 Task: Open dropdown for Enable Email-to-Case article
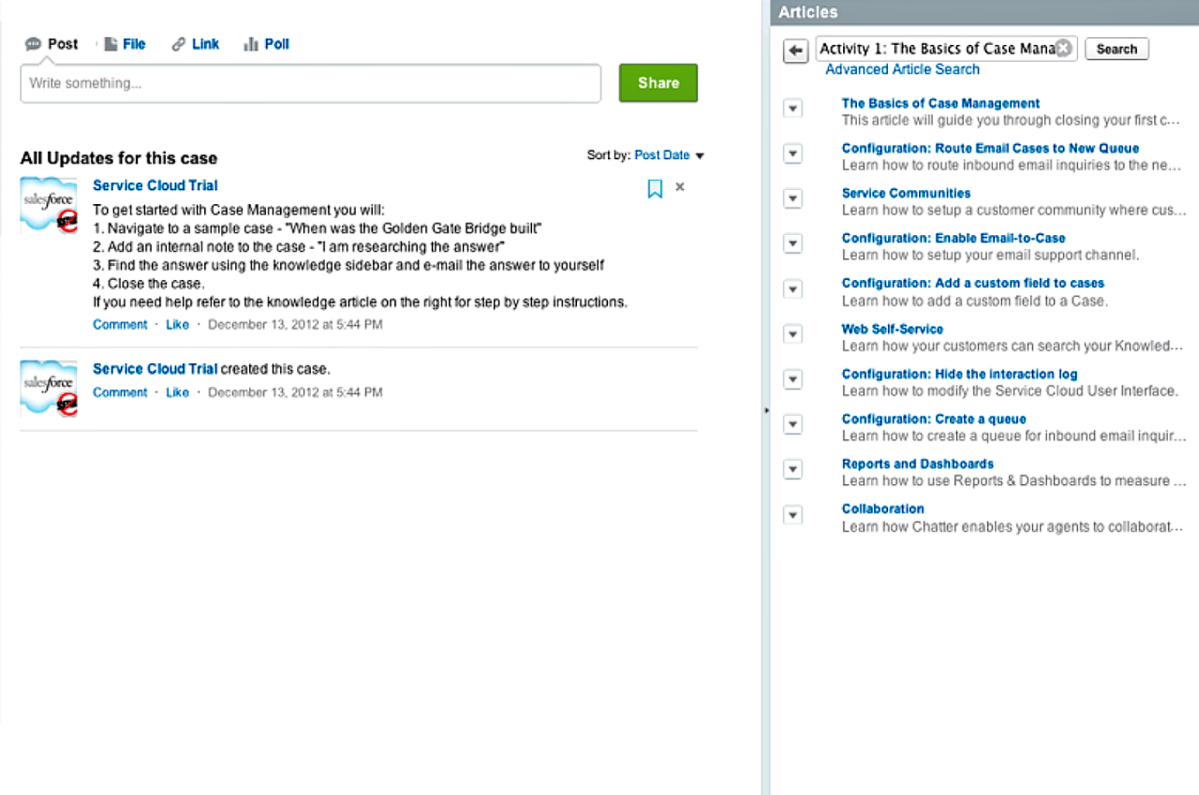coord(793,243)
